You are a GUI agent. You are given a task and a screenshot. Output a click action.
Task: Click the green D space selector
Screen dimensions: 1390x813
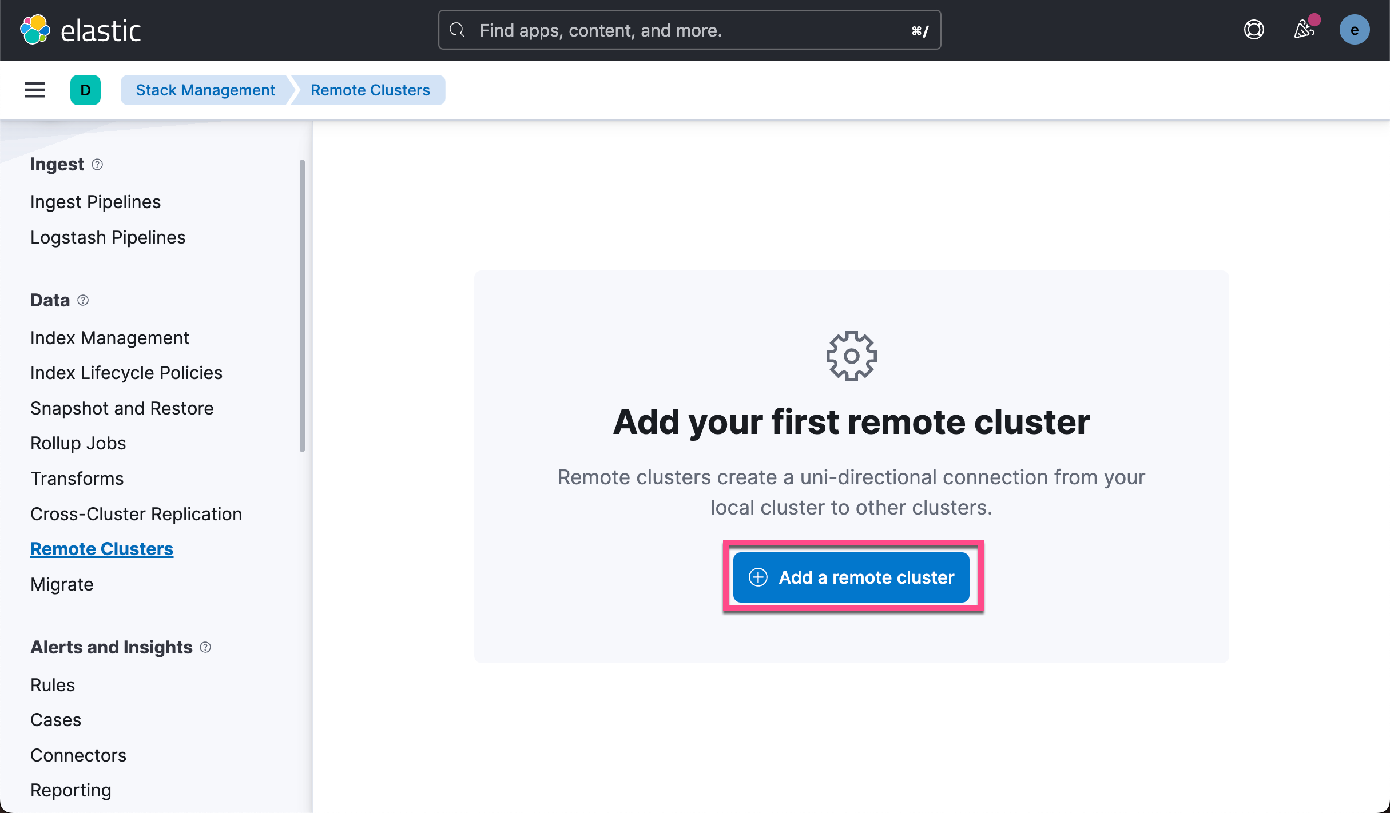coord(85,90)
